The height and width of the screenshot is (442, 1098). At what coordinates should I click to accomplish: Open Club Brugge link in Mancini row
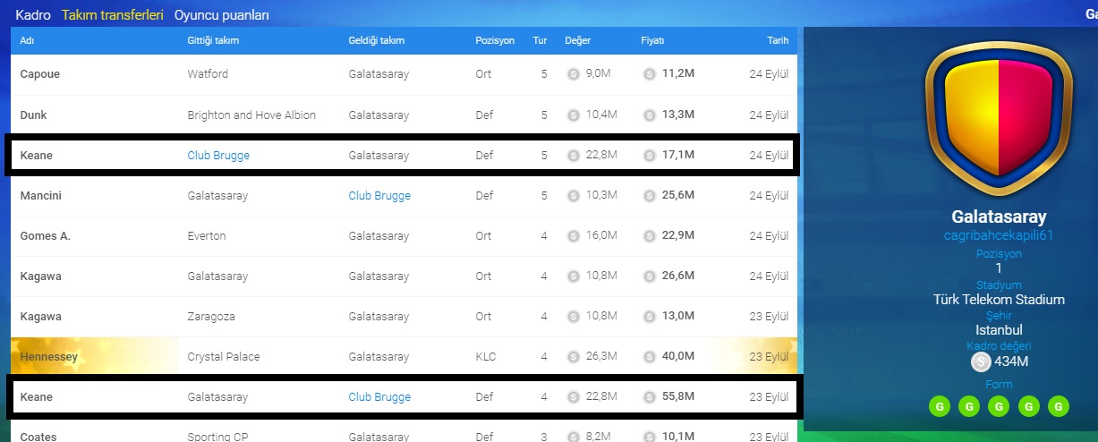(x=379, y=196)
